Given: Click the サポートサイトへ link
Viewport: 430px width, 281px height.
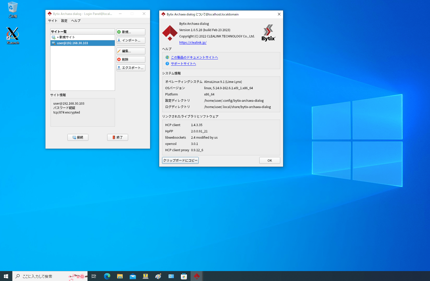Looking at the screenshot, I should point(183,64).
